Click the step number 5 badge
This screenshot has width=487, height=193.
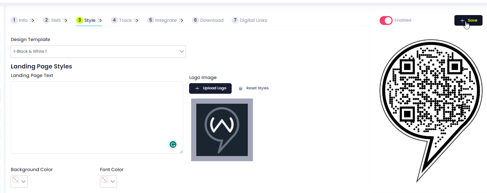click(x=151, y=20)
